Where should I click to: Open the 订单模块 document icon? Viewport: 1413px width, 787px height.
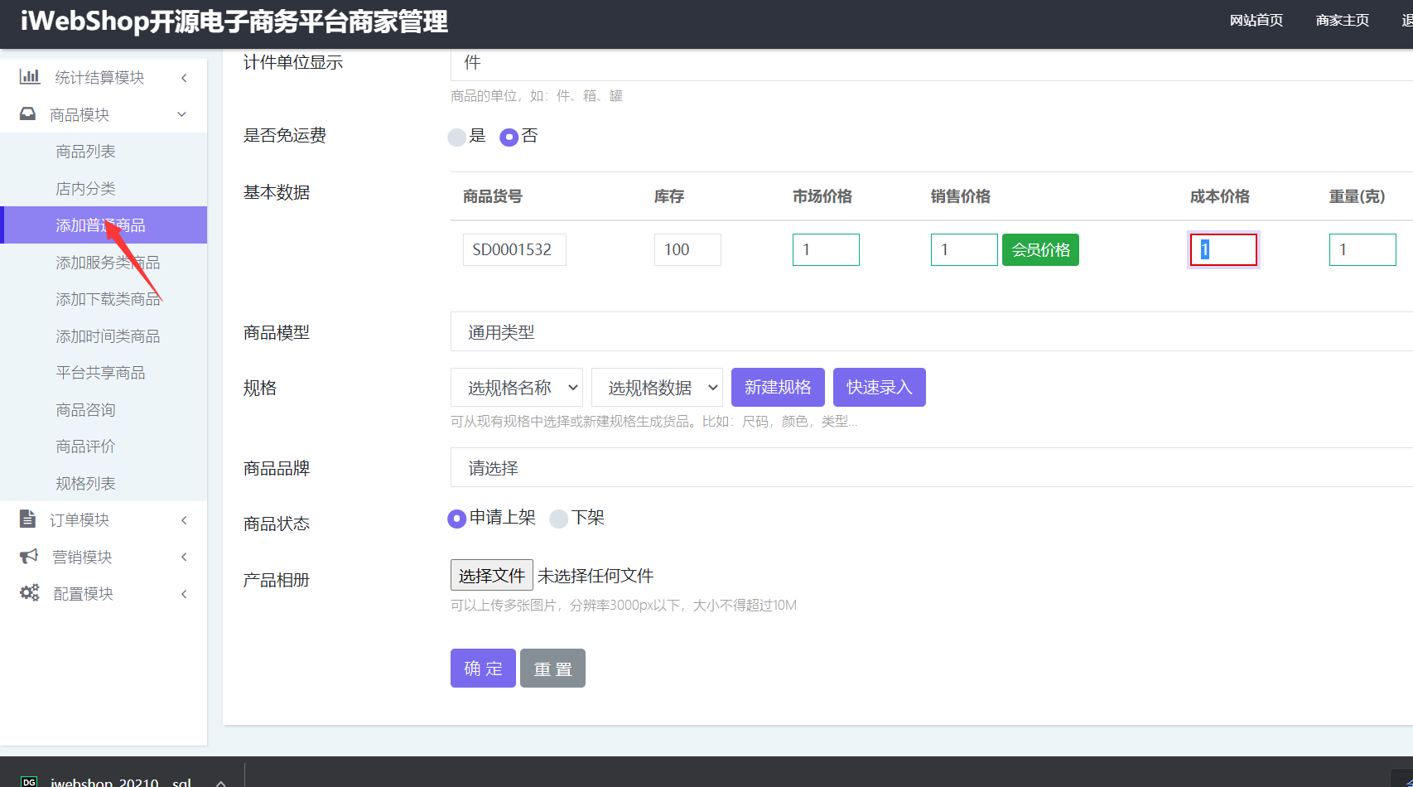click(x=27, y=519)
